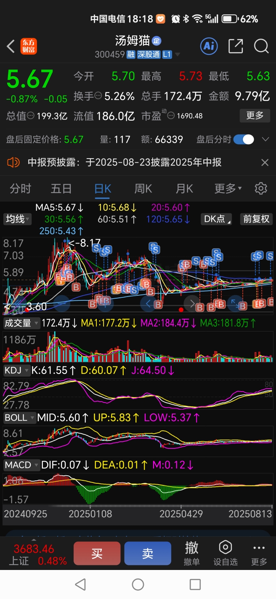The width and height of the screenshot is (276, 599).
Task: Expand the dropdown arrow after L1 badge
Action: point(178,55)
